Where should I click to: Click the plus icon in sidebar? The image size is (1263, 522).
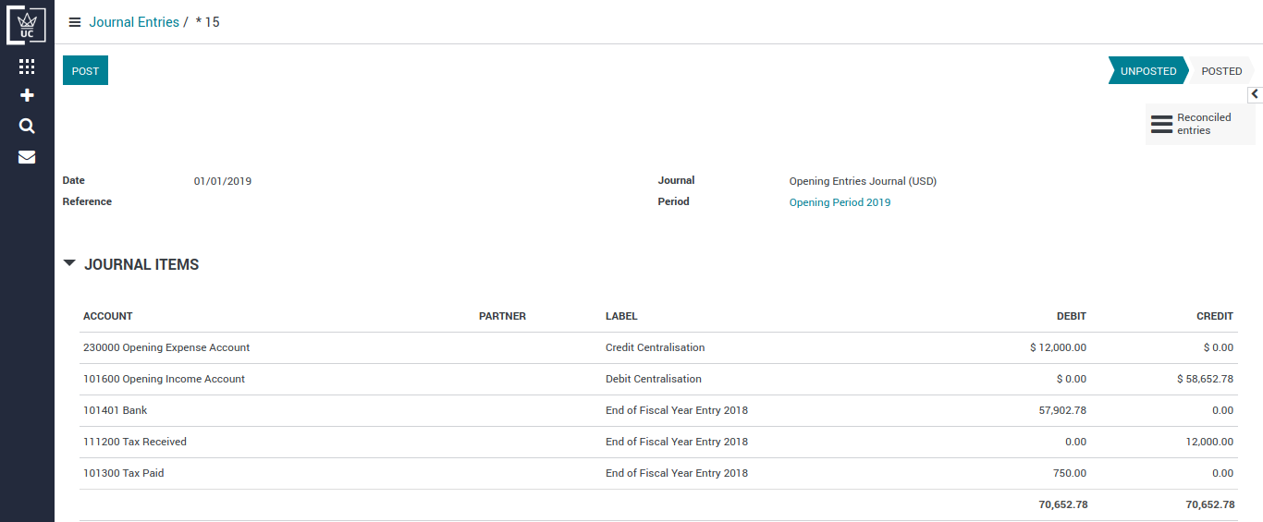tap(27, 95)
